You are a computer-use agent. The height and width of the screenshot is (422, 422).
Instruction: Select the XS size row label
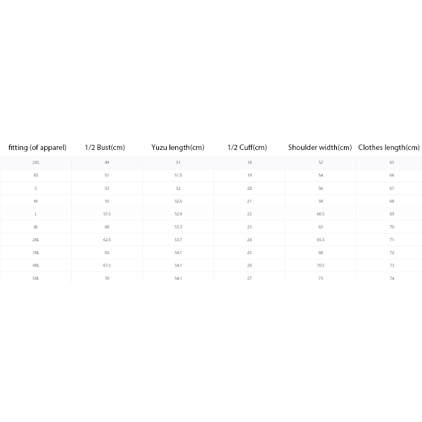(36, 175)
